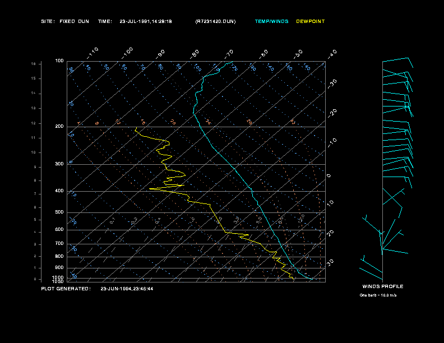Click the -30 temperature label right of chart
The height and width of the screenshot is (343, 444).
[332, 84]
